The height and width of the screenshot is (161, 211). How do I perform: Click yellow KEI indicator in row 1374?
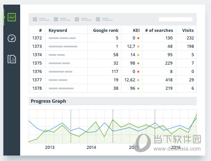[x=138, y=55]
